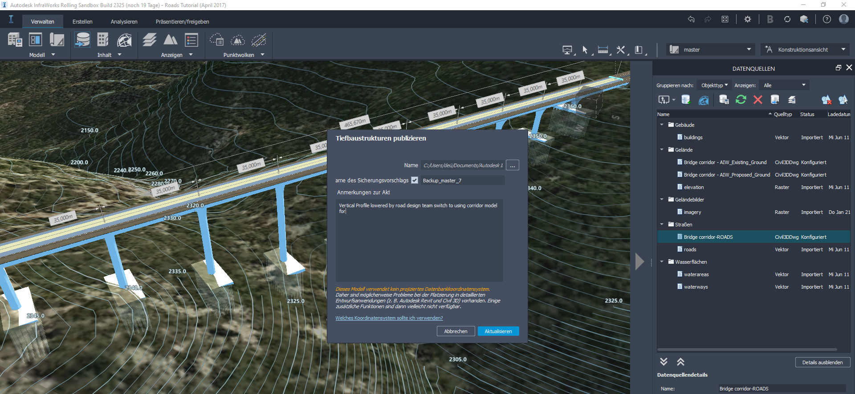Open the Objekttyp grouping dropdown
Viewport: 855px width, 394px height.
coord(714,85)
